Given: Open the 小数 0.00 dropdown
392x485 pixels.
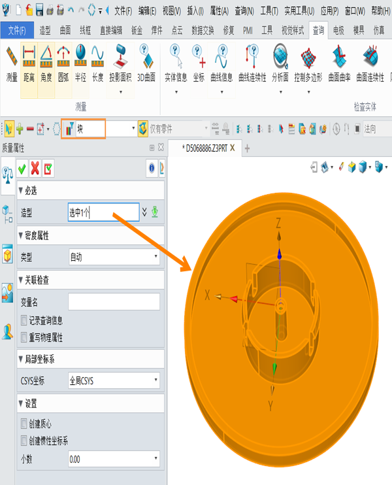Looking at the screenshot, I should click(114, 459).
